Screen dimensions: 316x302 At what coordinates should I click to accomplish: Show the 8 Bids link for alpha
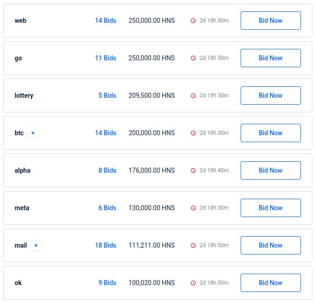pyautogui.click(x=107, y=170)
